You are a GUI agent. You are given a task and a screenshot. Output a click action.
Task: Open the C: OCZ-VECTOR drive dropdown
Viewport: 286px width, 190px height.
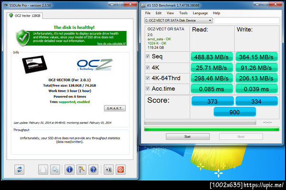coord(178,20)
